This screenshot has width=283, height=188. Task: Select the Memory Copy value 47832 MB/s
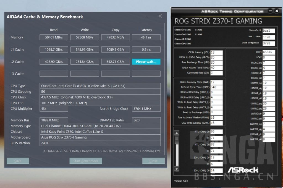pyautogui.click(x=116, y=37)
